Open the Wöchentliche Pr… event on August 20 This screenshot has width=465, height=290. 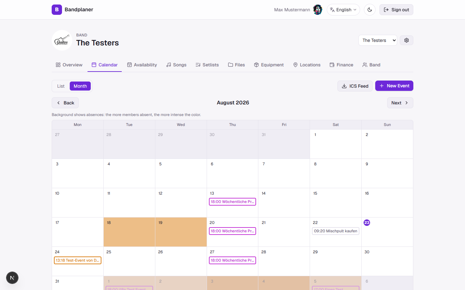point(232,231)
